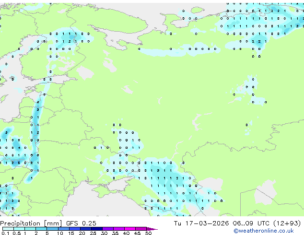Click the legend label "15"
The width and height of the screenshot is (304, 235).
pyautogui.click(x=71, y=233)
